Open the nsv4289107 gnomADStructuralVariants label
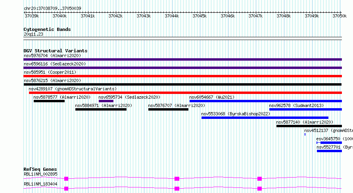Image resolution: width=353 pixels, height=193 pixels. [73, 89]
